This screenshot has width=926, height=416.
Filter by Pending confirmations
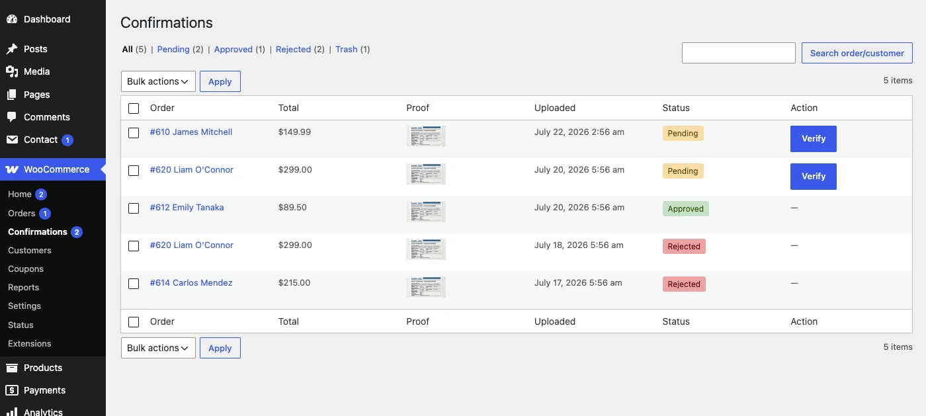[173, 50]
